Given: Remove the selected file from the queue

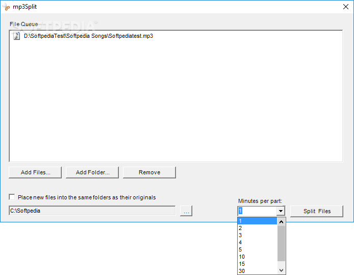Looking at the screenshot, I should (149, 173).
